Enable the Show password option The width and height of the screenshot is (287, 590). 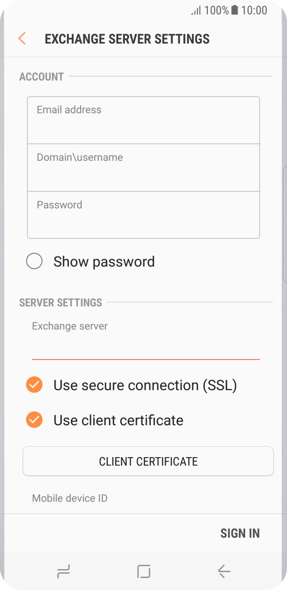pyautogui.click(x=34, y=261)
